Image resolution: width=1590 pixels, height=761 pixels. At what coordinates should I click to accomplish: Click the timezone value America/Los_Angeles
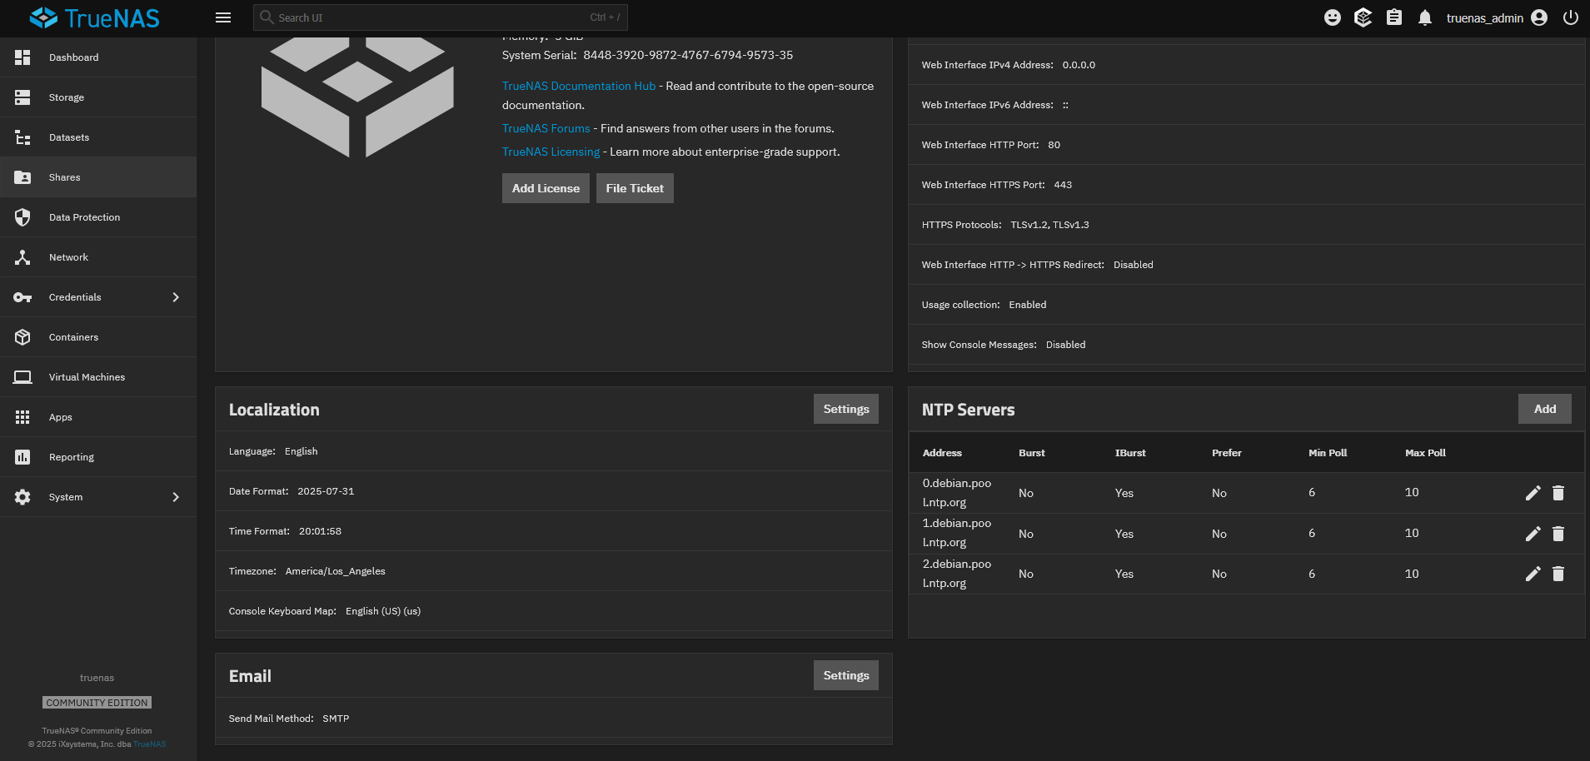[x=336, y=571]
